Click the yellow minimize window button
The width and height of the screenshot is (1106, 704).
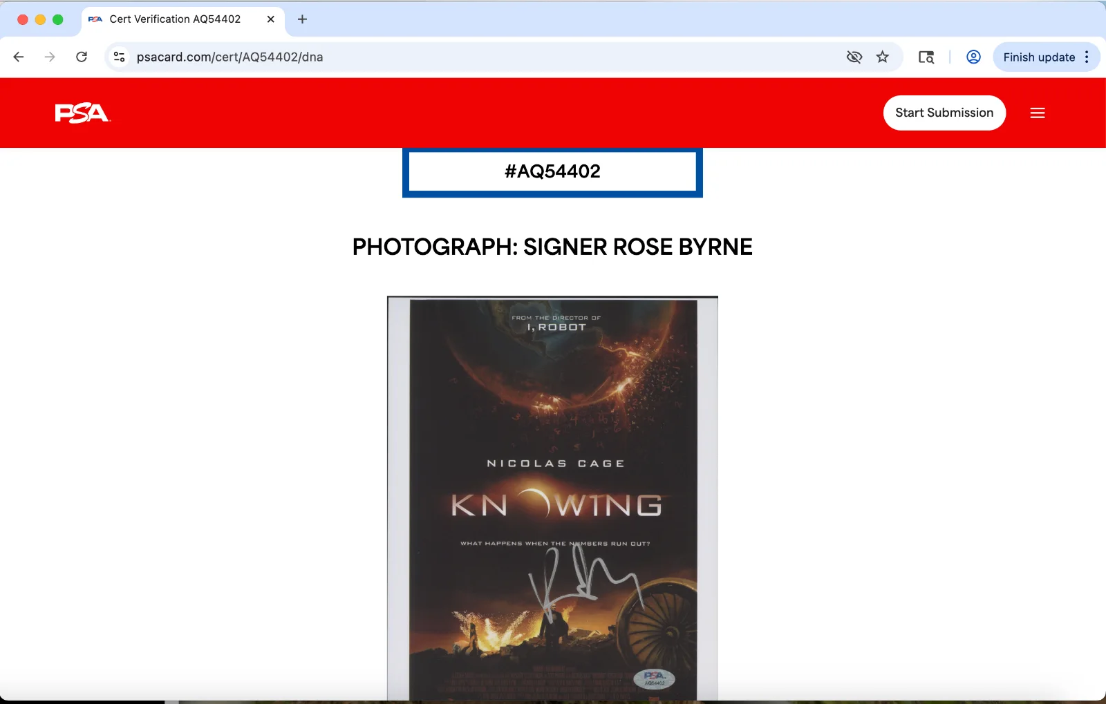(40, 19)
